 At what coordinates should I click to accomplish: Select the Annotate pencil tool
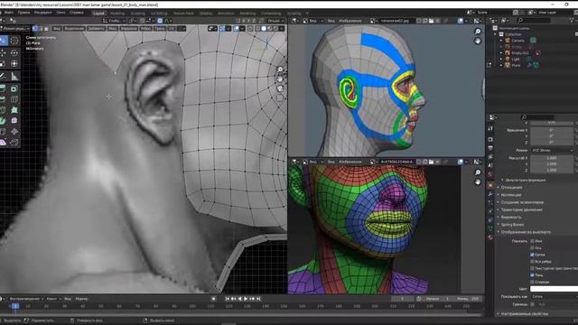click(3, 77)
